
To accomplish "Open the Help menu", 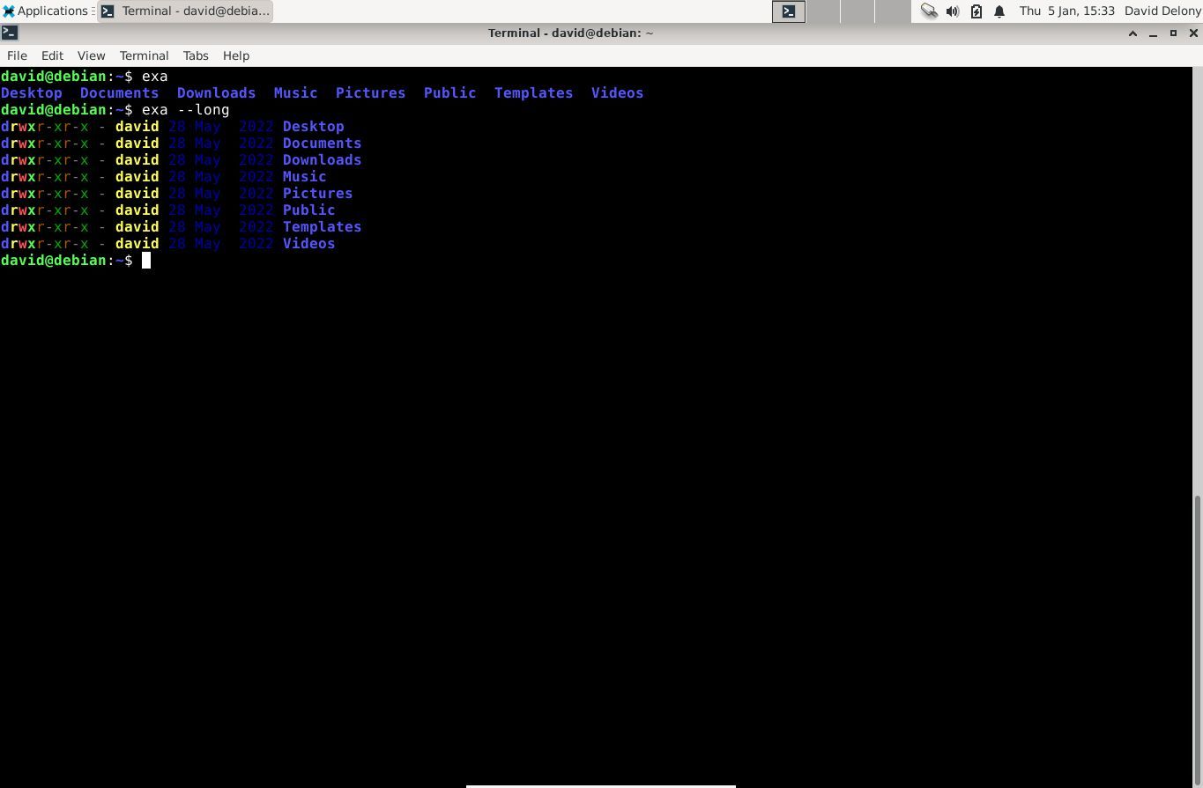I will point(236,55).
